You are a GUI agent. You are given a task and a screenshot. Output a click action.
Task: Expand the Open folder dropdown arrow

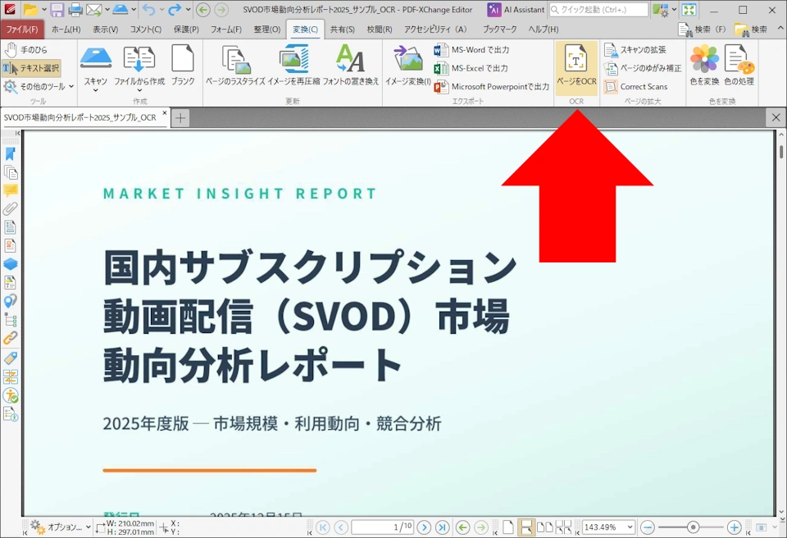coord(43,9)
